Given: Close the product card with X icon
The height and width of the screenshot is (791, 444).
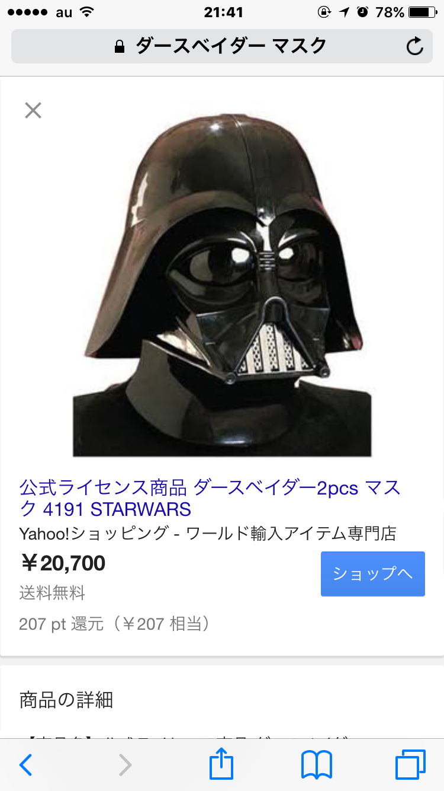Looking at the screenshot, I should [33, 110].
